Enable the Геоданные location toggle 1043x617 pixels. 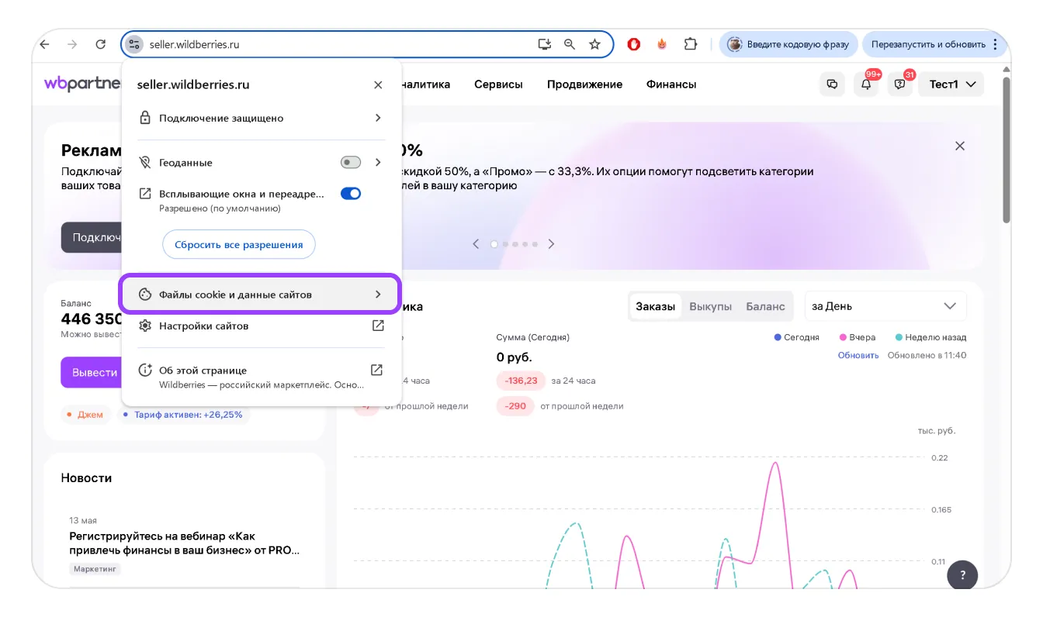tap(351, 163)
